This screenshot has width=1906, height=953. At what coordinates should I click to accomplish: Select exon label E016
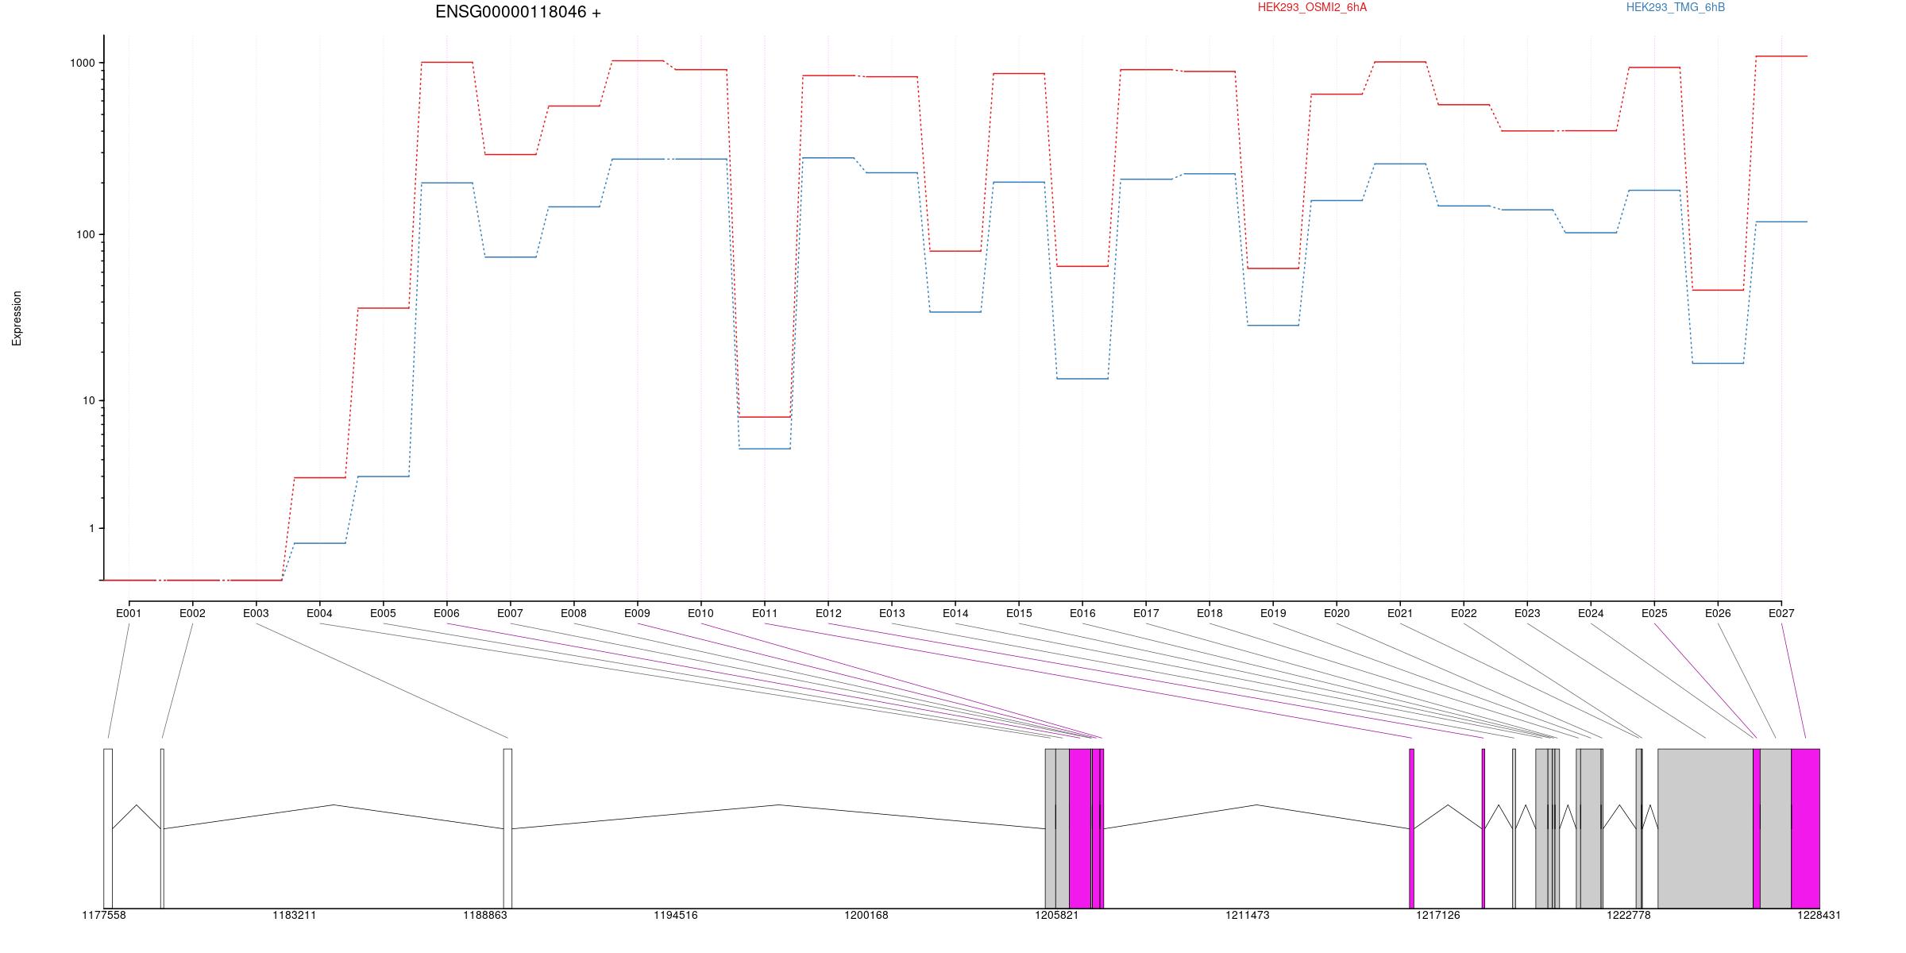tap(1082, 613)
